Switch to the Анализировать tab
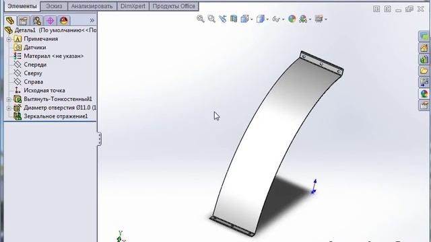Image resolution: width=431 pixels, height=242 pixels. 92,6
